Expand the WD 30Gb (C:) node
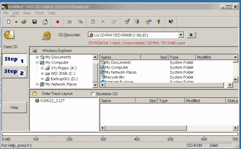 [43, 74]
